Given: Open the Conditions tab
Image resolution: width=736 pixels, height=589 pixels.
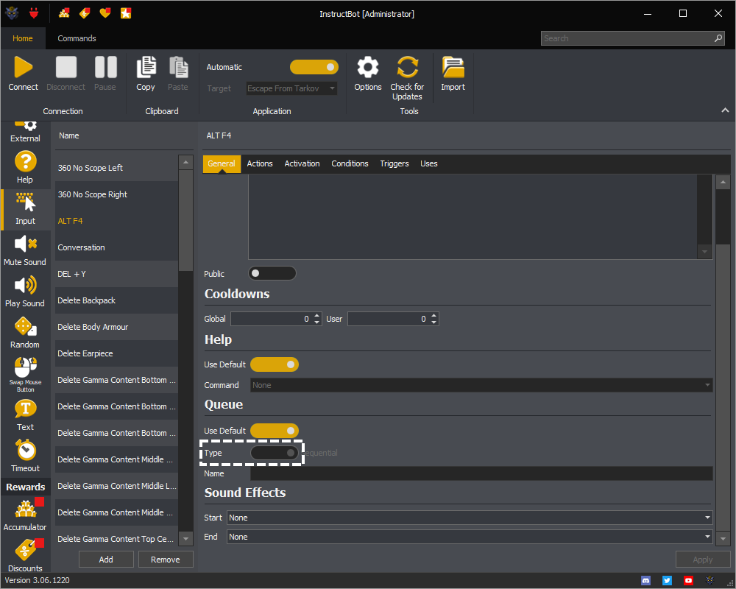Looking at the screenshot, I should click(350, 164).
